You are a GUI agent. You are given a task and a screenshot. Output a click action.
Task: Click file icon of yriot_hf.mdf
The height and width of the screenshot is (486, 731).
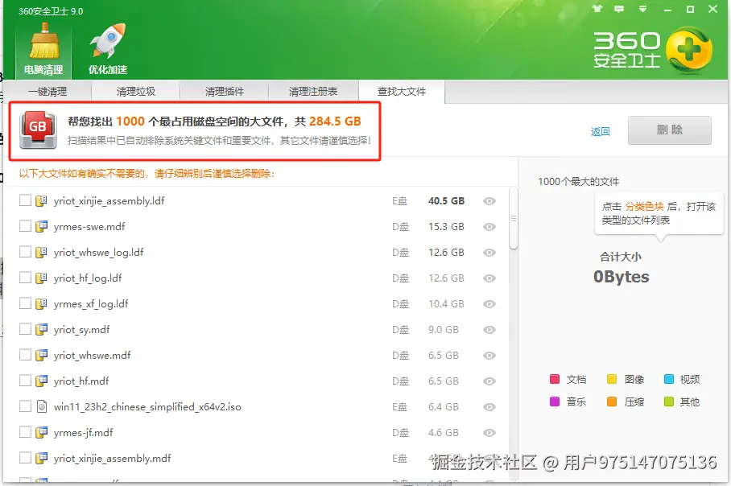click(42, 381)
